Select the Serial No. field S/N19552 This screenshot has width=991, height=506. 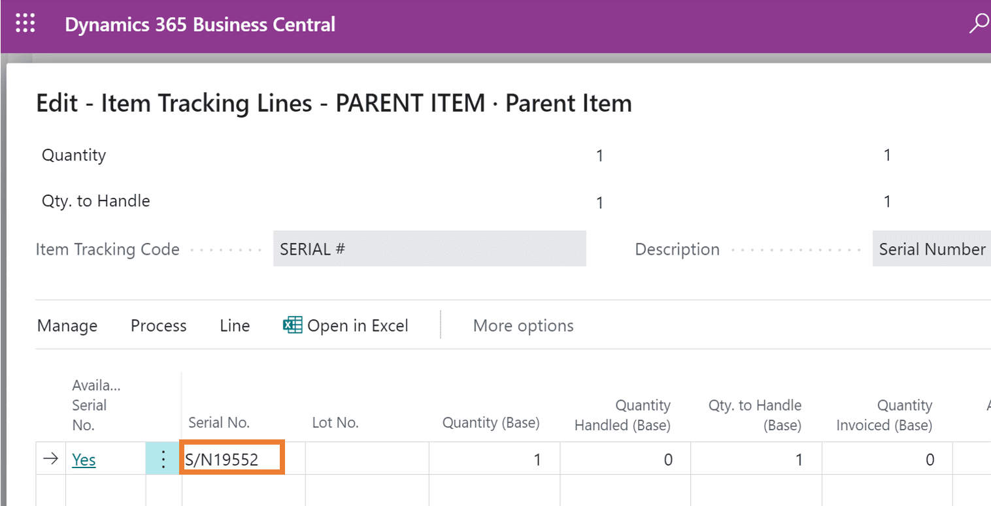[x=231, y=460]
